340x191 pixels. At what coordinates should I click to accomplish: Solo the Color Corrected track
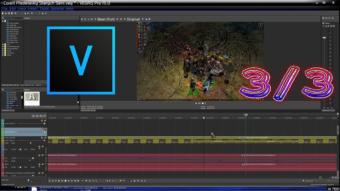(x=45, y=138)
